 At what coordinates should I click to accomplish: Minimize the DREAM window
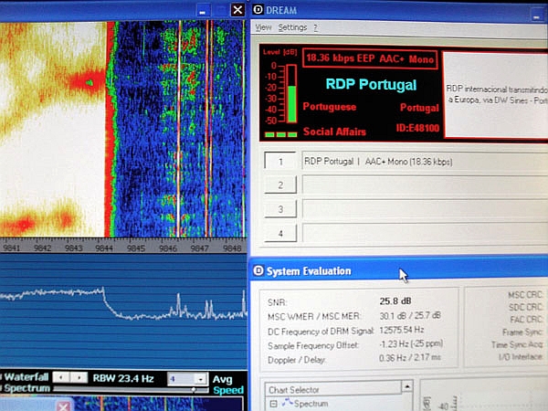[536, 15]
